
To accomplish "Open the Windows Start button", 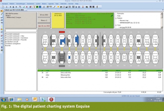I will pos(3,99).
